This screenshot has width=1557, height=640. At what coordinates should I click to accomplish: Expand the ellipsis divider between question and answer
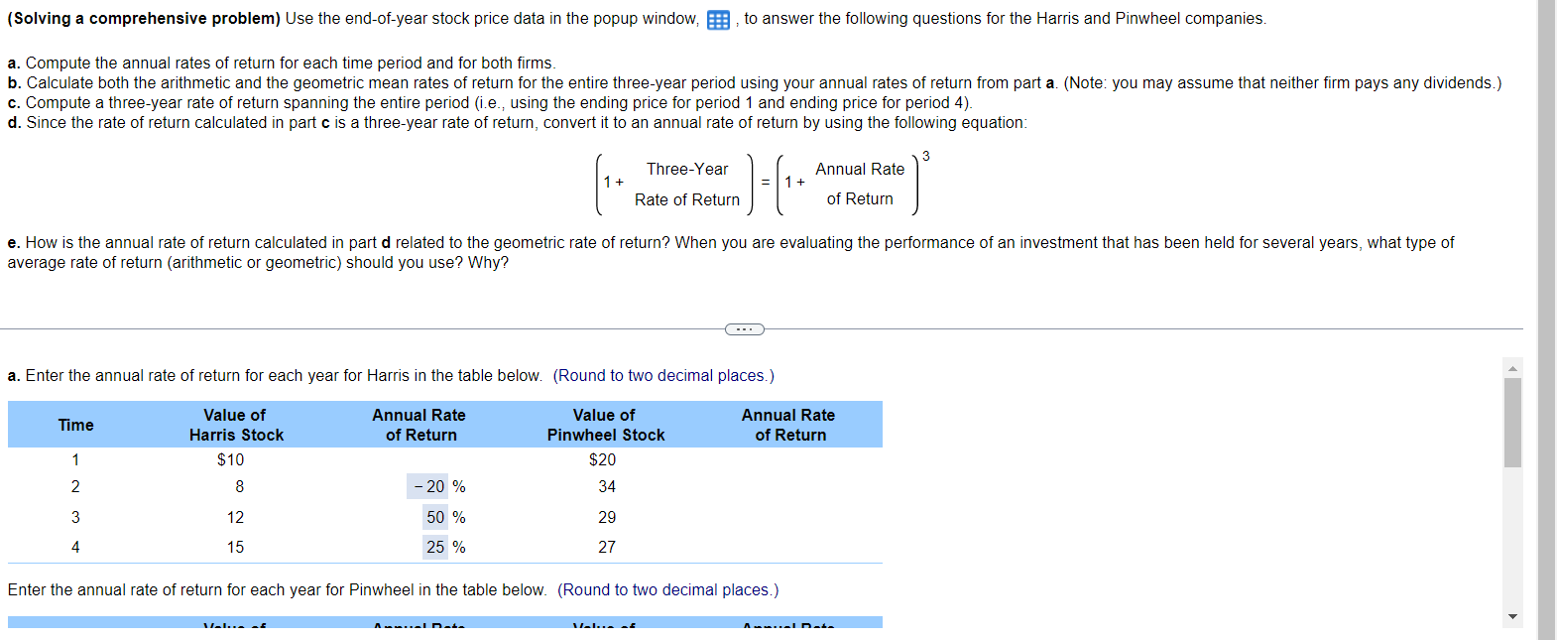743,328
